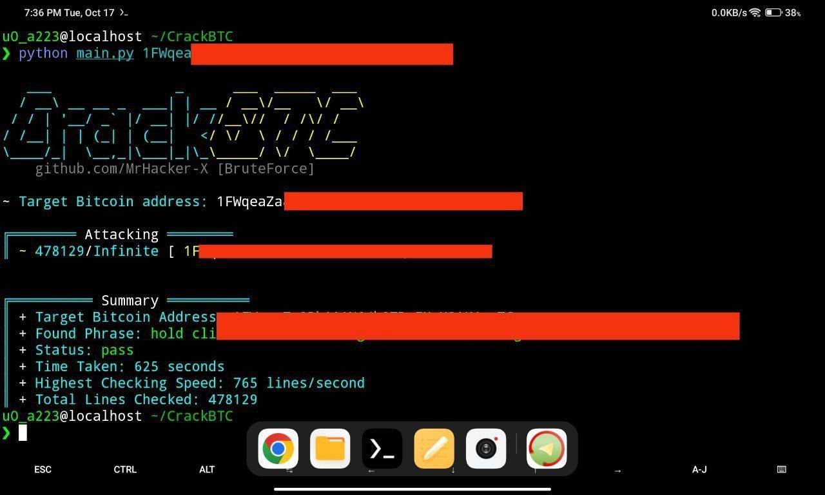Click the Status: pass line
This screenshot has width=825, height=495.
point(76,350)
